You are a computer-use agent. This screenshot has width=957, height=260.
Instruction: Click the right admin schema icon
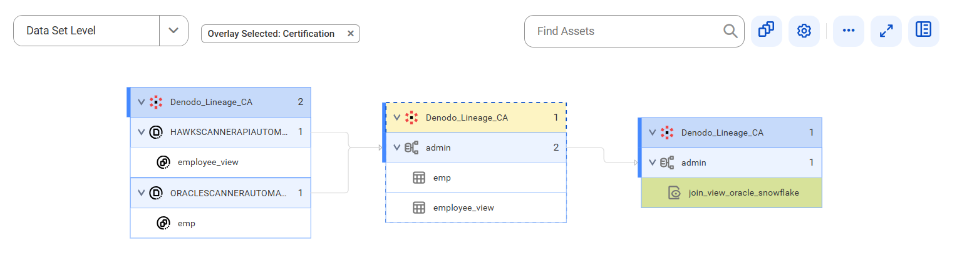click(667, 162)
